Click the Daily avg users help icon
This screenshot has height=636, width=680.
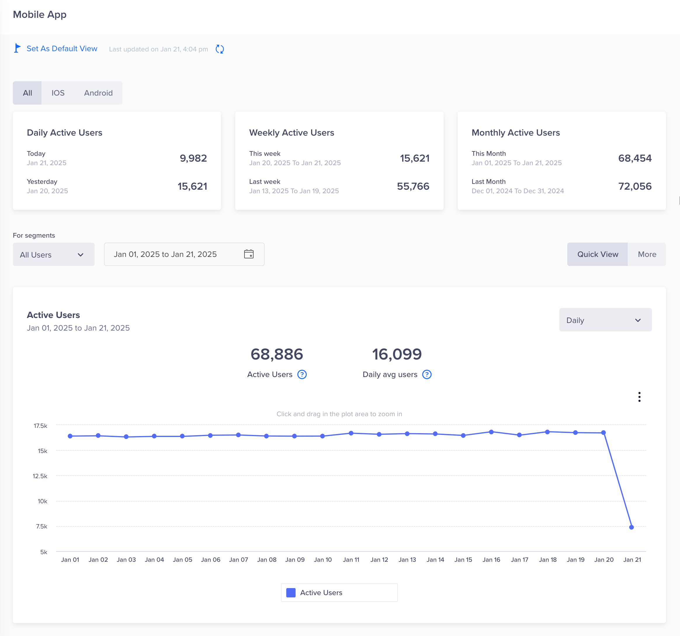pos(427,374)
